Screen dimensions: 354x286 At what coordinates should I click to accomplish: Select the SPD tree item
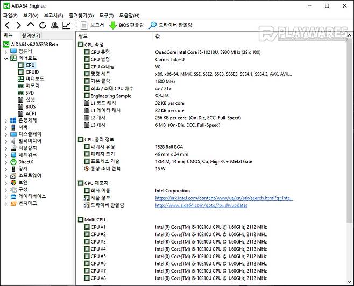[30, 92]
